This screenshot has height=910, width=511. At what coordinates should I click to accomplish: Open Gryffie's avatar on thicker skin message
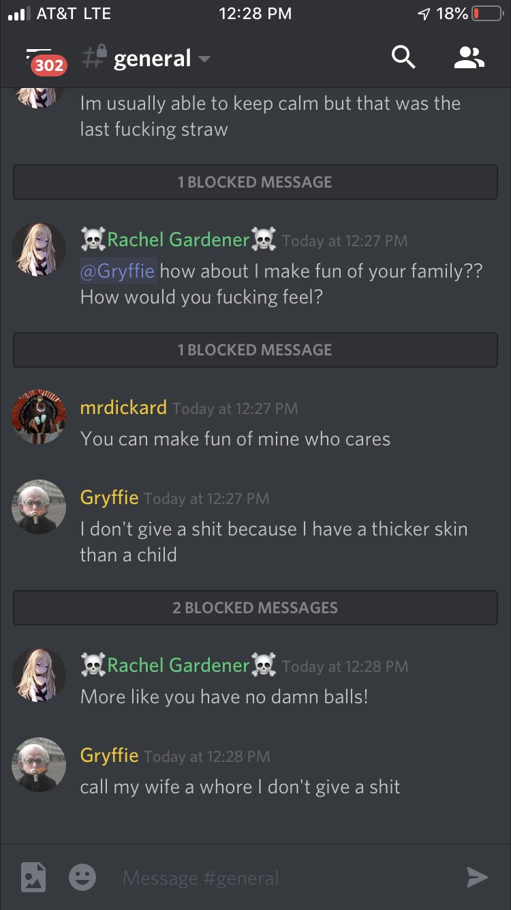(39, 507)
